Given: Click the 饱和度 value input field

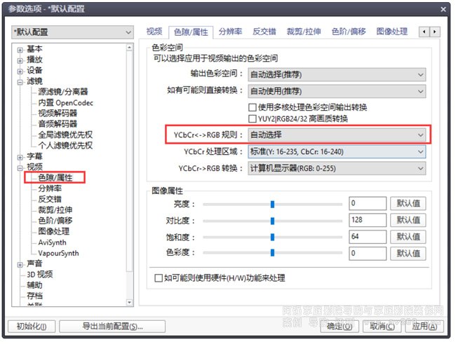Looking at the screenshot, I should (368, 237).
